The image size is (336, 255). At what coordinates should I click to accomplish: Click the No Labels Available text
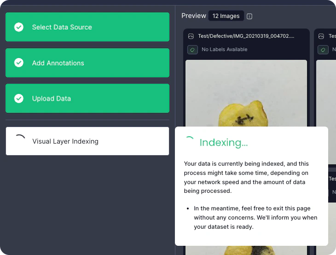pos(224,50)
